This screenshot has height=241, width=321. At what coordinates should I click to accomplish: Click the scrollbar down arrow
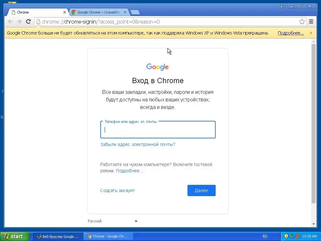pos(313,224)
